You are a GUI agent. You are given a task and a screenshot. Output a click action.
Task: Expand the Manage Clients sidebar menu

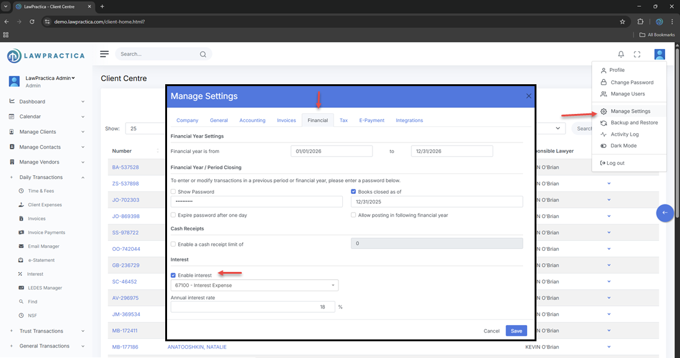pyautogui.click(x=46, y=132)
